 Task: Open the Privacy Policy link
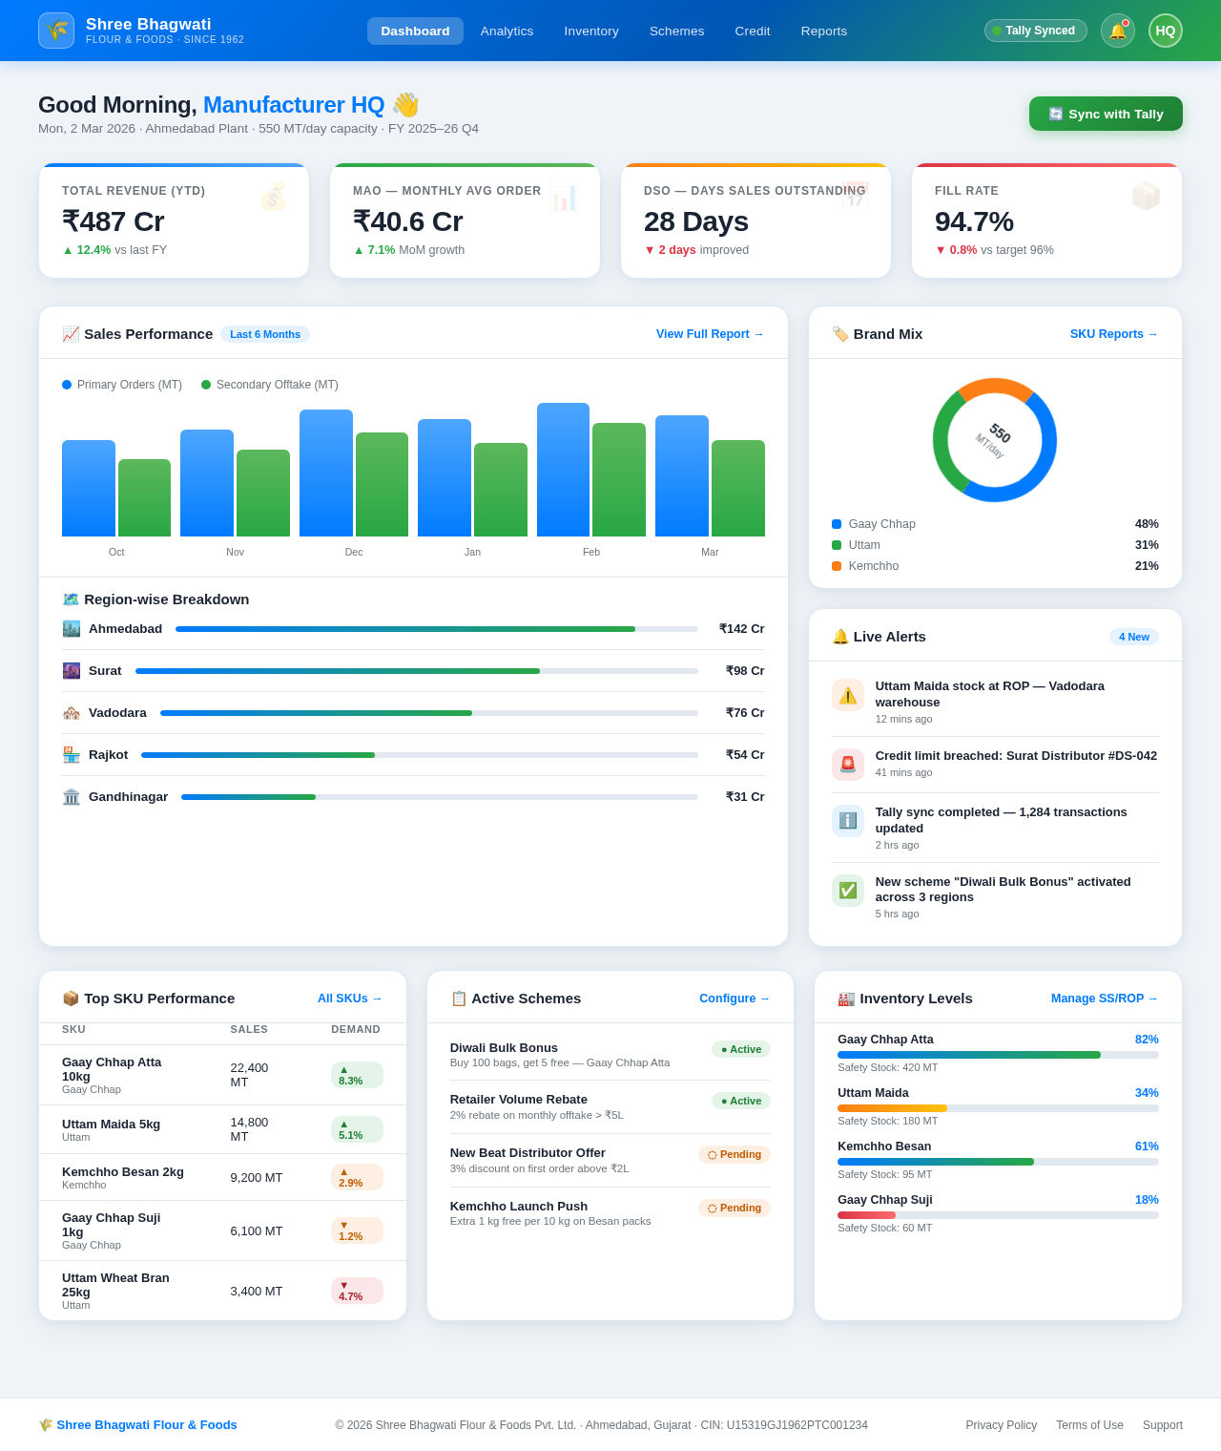pyautogui.click(x=1001, y=1424)
